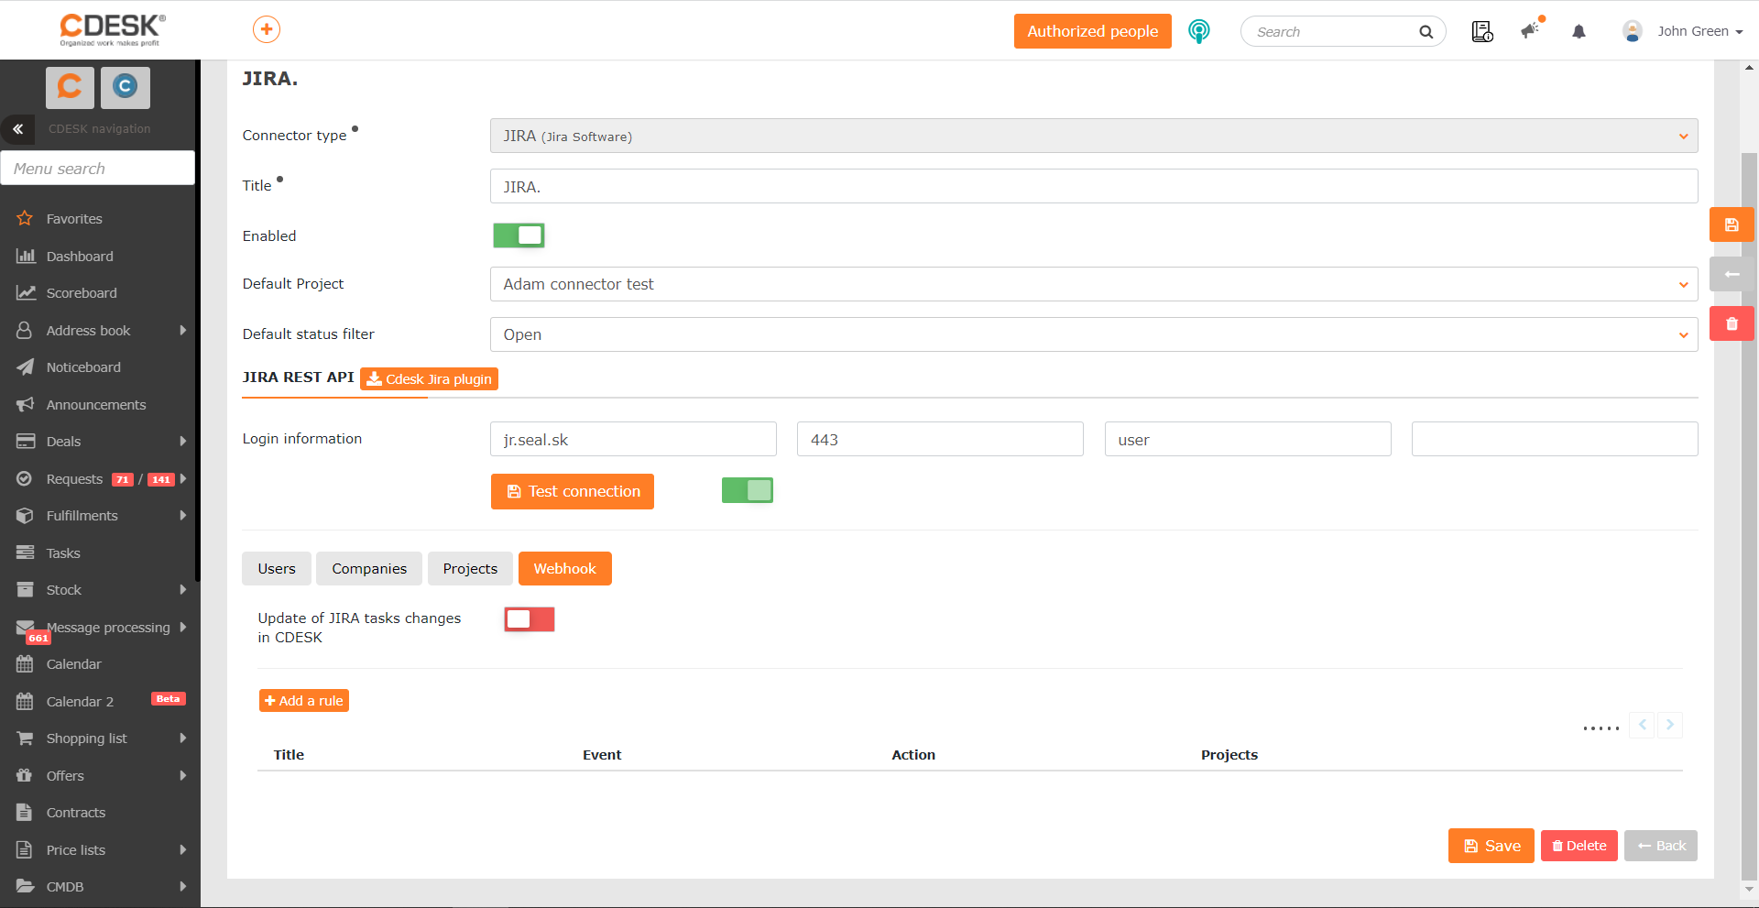Click the search magnifier icon
The image size is (1759, 908).
click(1426, 32)
